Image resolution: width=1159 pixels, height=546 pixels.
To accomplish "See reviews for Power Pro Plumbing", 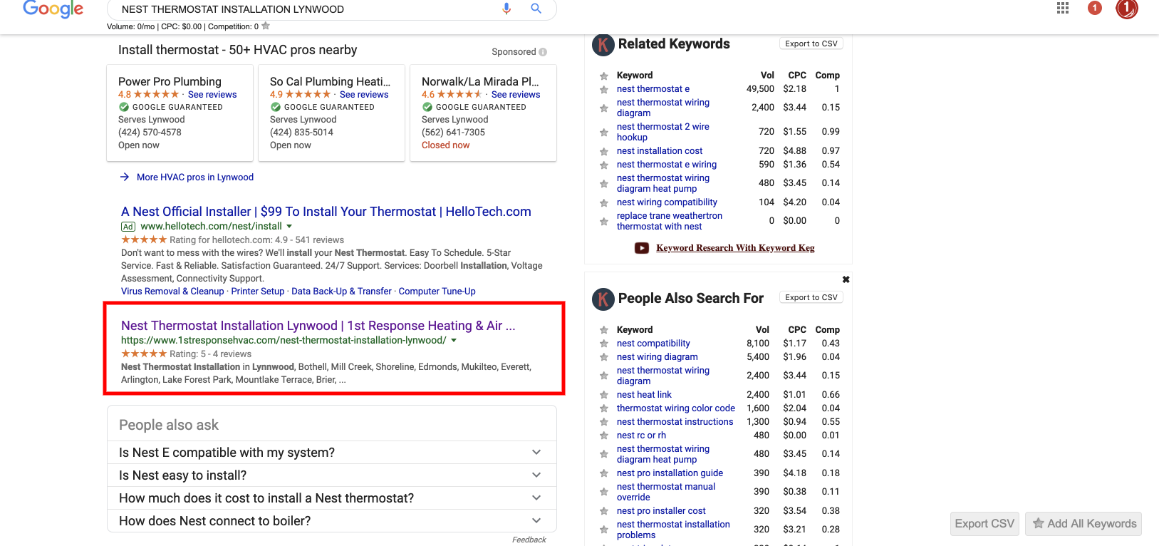I will coord(212,95).
